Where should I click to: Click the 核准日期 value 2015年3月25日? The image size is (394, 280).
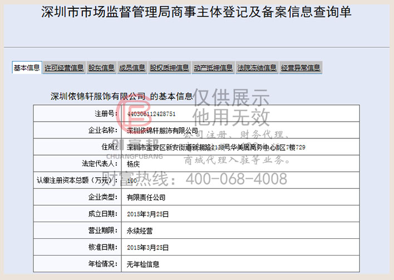(x=148, y=247)
